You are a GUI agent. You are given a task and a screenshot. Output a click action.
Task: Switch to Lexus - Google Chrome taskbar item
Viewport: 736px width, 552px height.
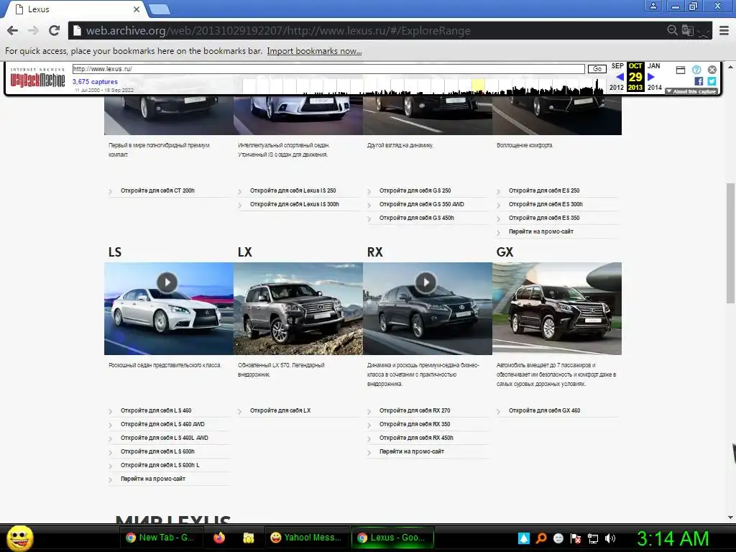click(x=392, y=538)
